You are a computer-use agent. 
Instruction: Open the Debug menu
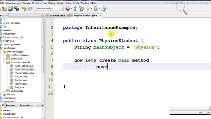[52, 3]
